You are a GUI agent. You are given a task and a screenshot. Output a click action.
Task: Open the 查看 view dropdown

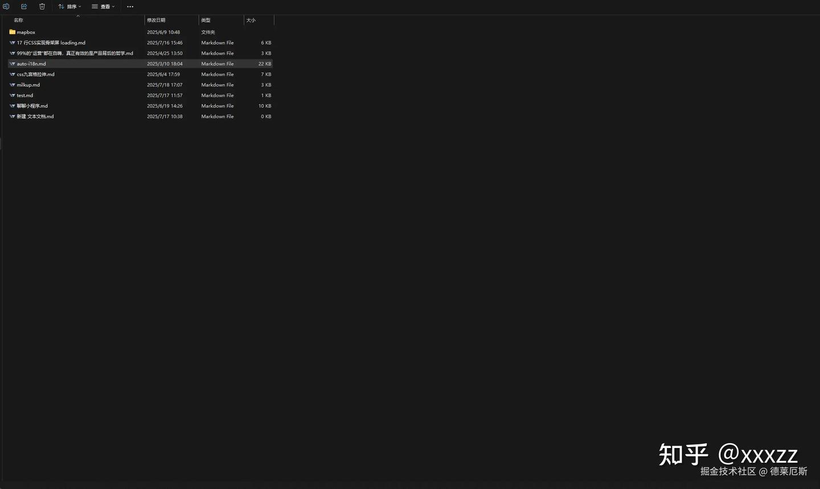(x=104, y=6)
